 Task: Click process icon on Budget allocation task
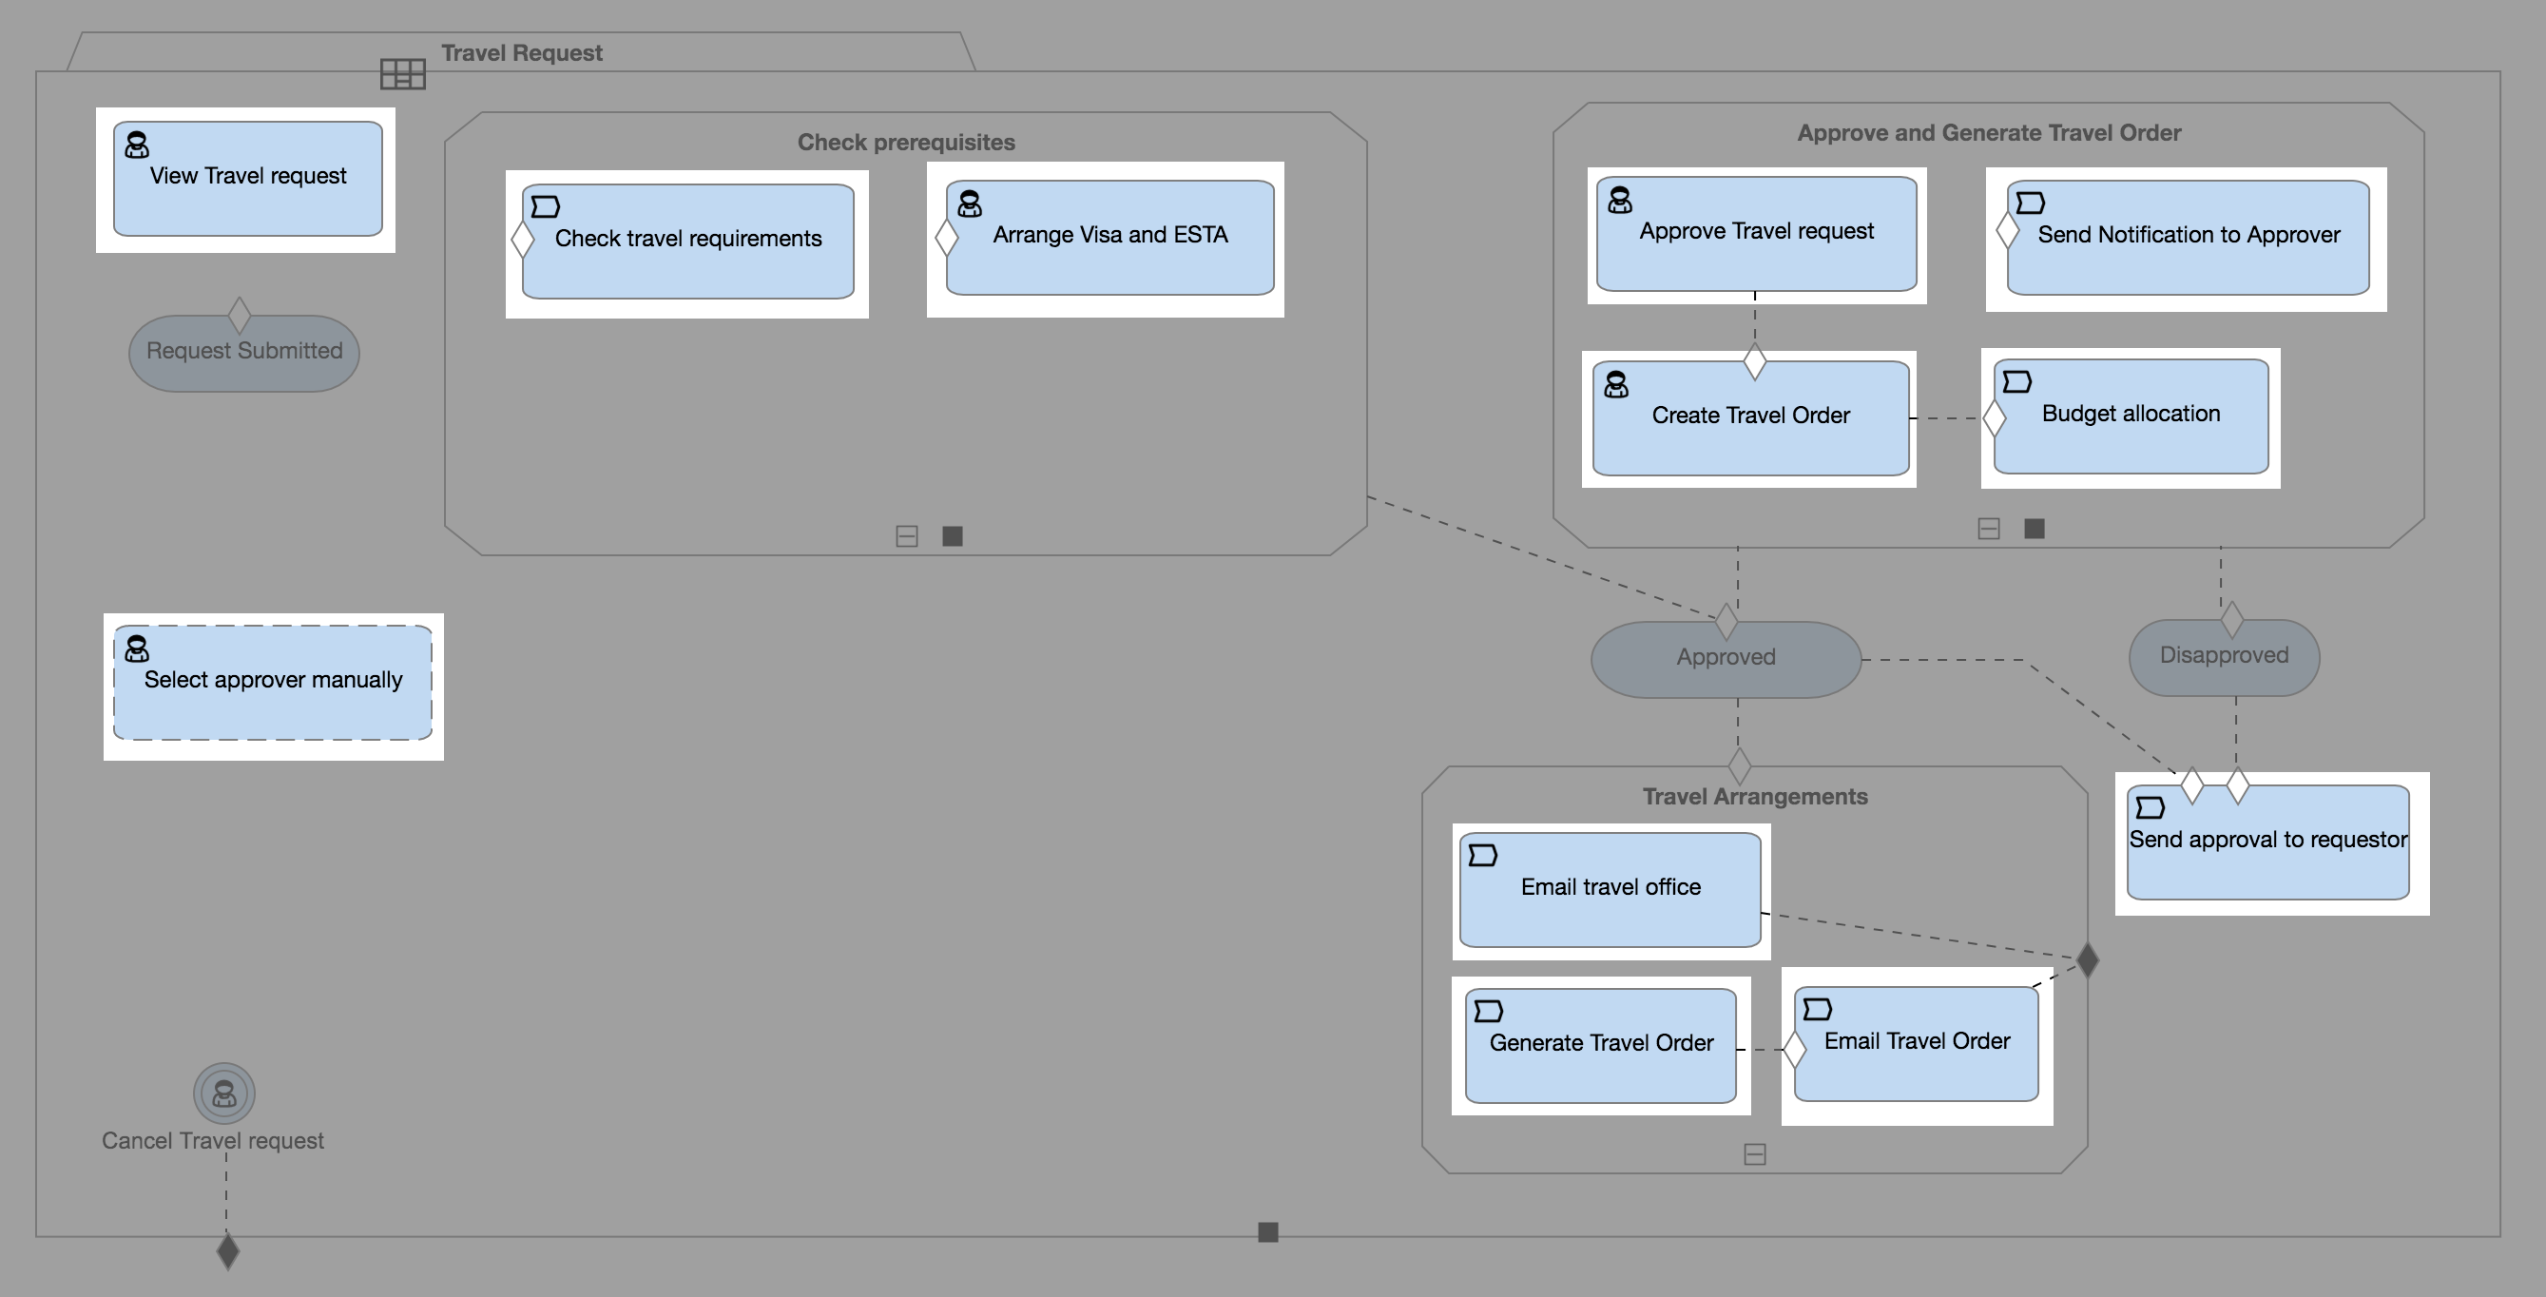click(2017, 381)
